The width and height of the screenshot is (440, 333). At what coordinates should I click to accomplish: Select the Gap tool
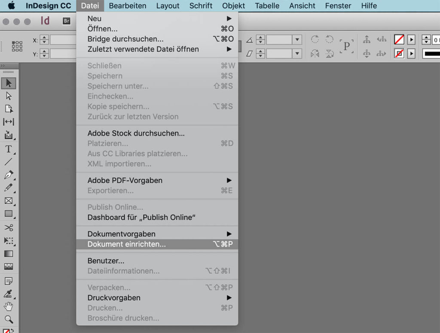click(9, 121)
